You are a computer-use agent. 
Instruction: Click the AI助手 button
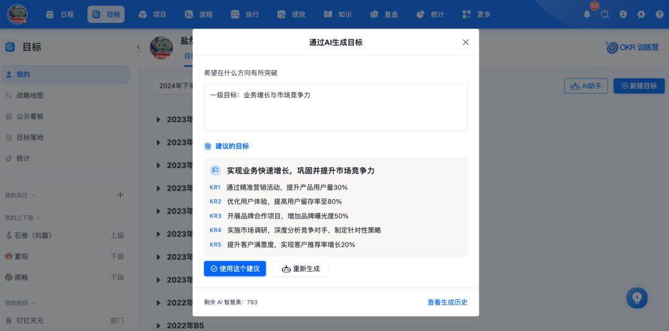[586, 85]
